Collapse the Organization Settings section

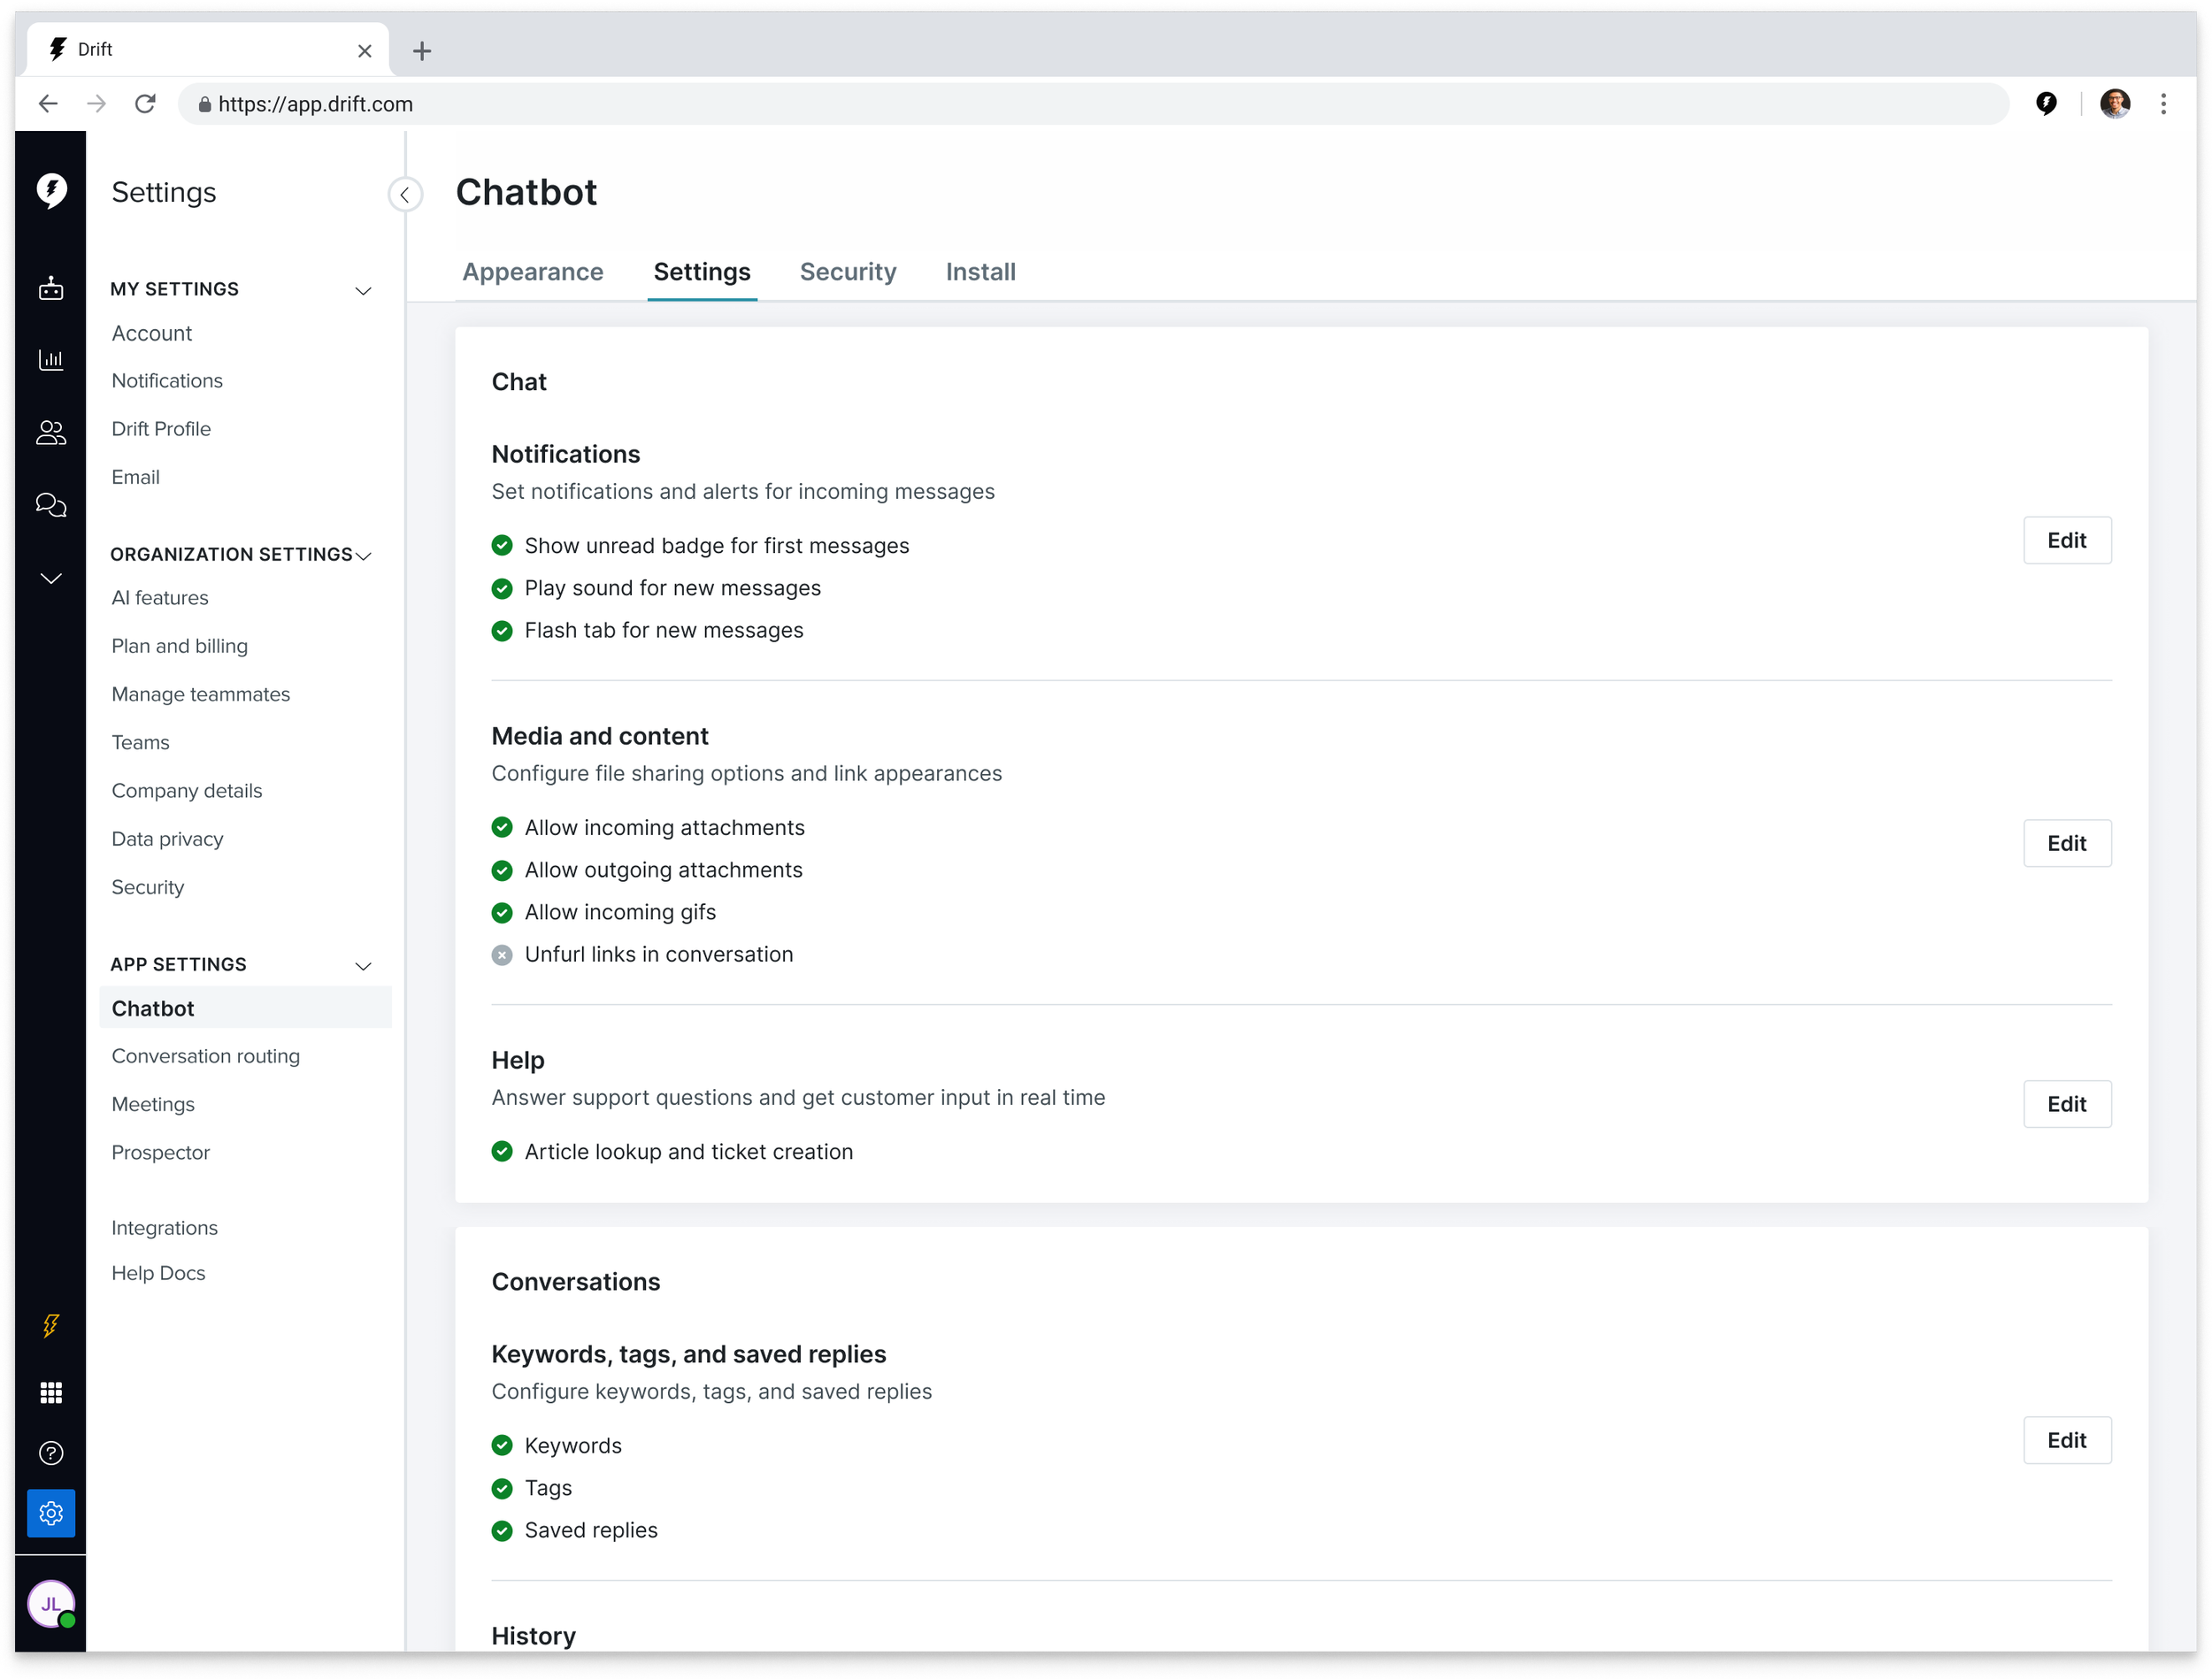point(363,556)
